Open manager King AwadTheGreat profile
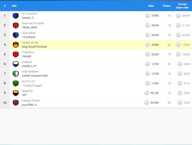192x145 pixels. coord(34,47)
